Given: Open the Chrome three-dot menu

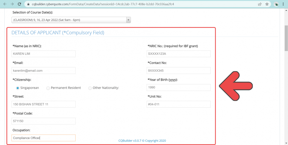Looking at the screenshot, I should click(284, 4).
